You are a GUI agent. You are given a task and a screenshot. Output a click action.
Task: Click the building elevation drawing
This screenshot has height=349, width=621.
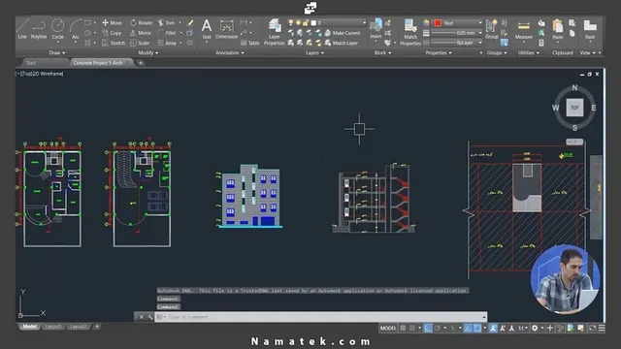(250, 196)
